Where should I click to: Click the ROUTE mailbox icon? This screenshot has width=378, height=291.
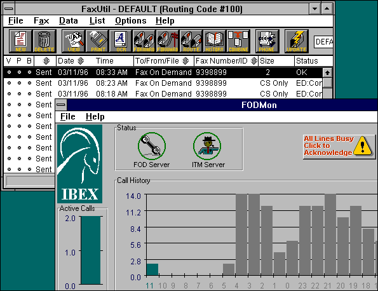tap(191, 41)
